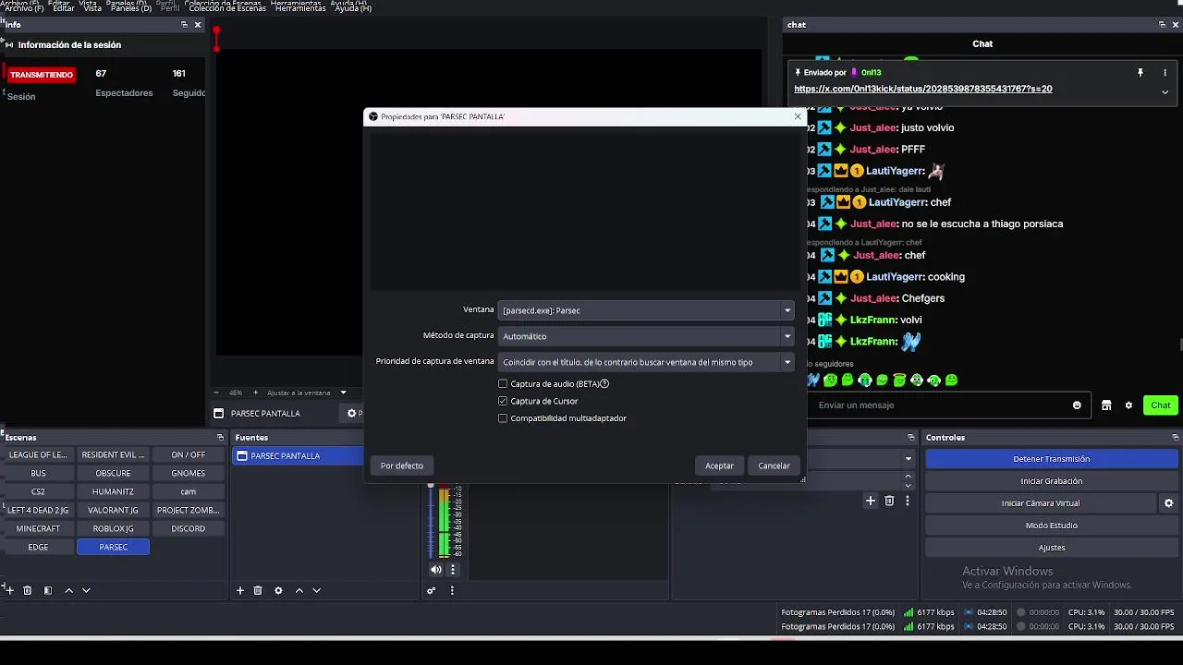Move the scene down with the Escenas down arrow
Viewport: 1183px width, 665px height.
pyautogui.click(x=86, y=590)
